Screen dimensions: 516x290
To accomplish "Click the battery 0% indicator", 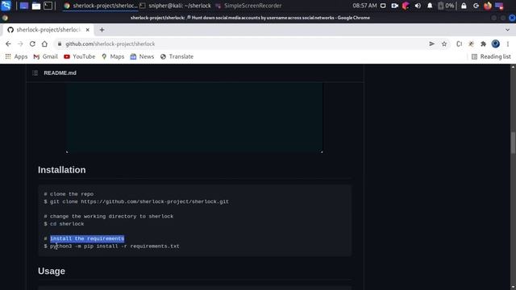I will click(446, 6).
